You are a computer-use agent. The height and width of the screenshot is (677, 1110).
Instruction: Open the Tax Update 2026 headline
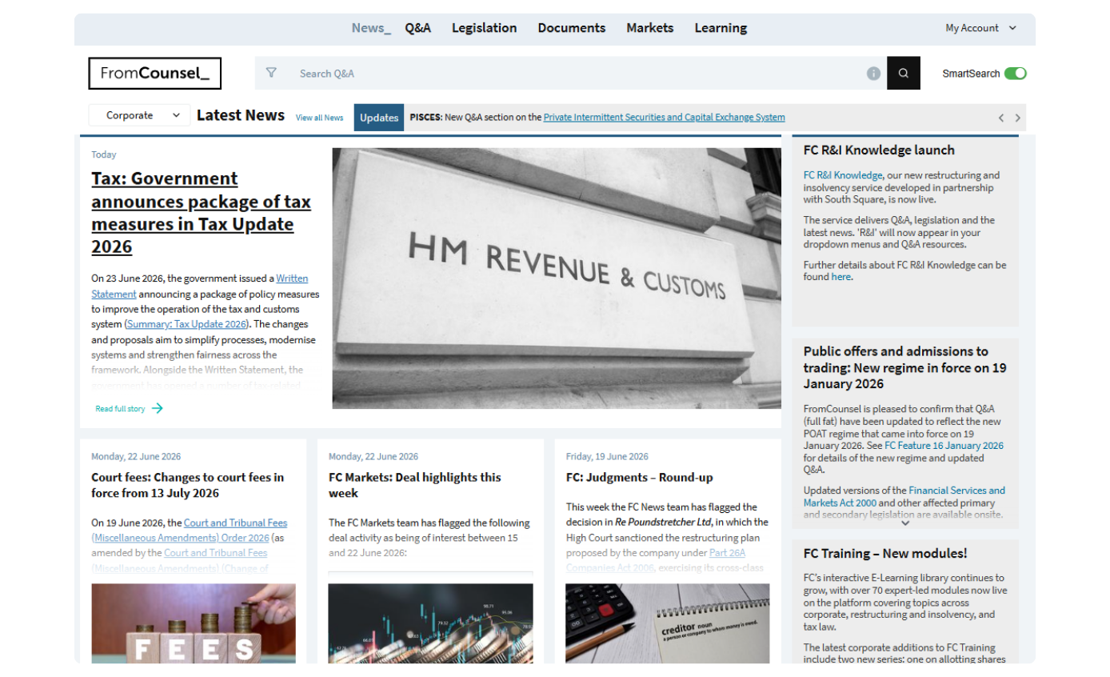[x=201, y=212]
